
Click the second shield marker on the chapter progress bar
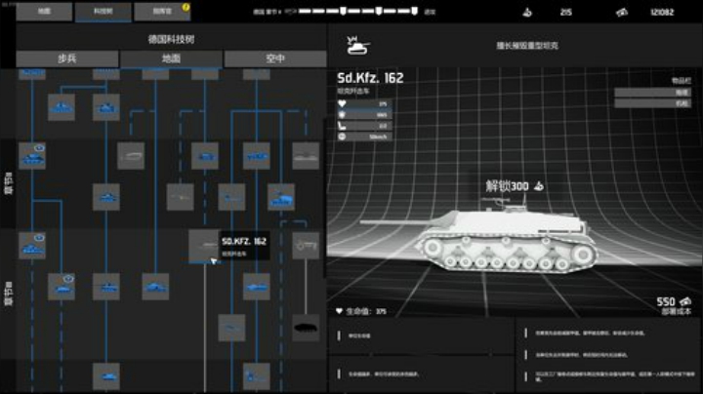(379, 11)
